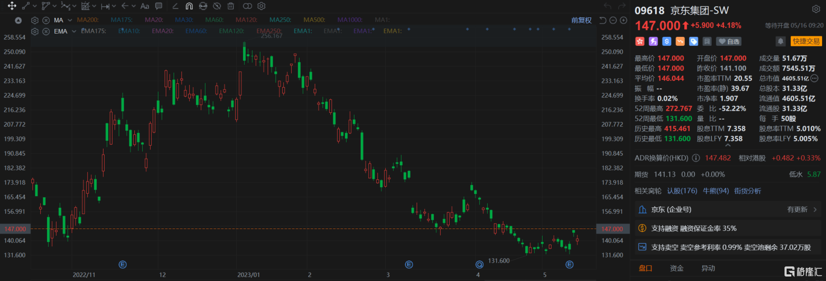826x281 pixels.
Task: Open polygon tool dropdown arrow
Action: 54,7
